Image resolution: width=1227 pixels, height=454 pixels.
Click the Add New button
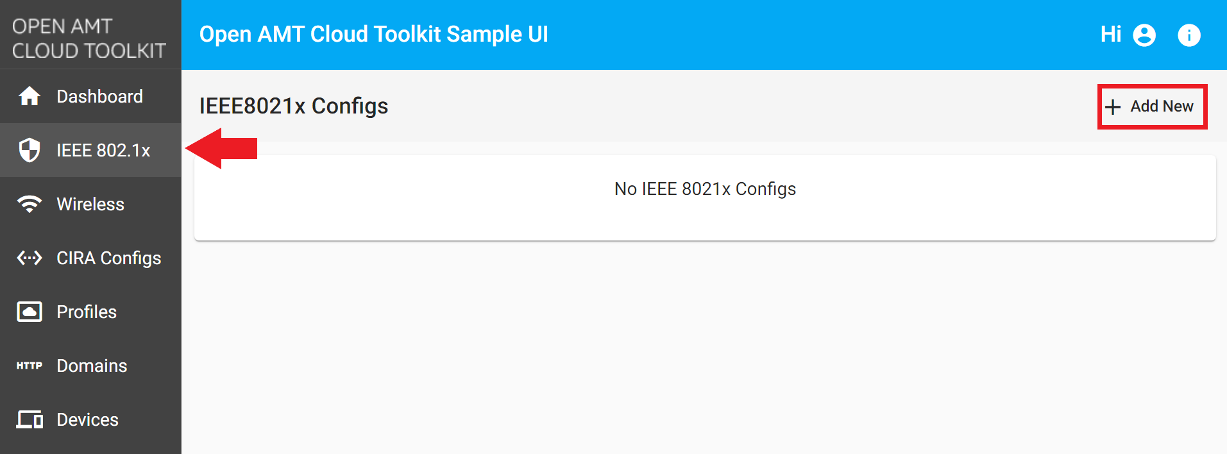coord(1152,106)
